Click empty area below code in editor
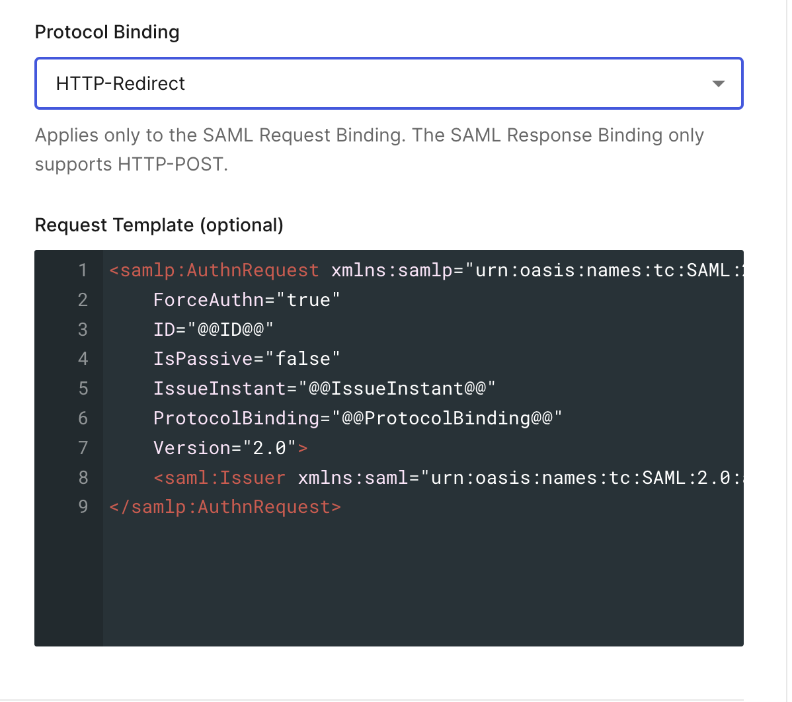The image size is (792, 702). [423, 582]
